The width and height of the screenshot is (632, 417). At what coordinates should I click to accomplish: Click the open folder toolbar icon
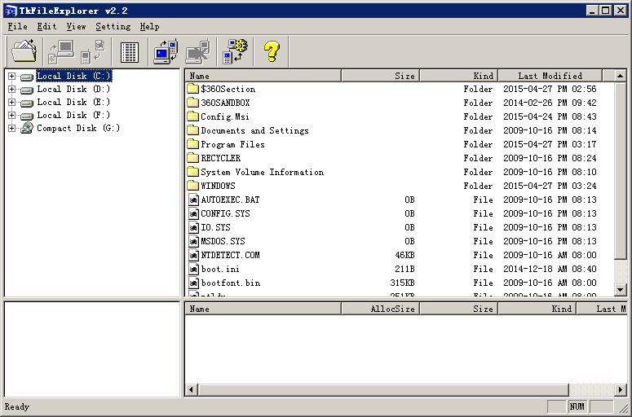[x=24, y=51]
